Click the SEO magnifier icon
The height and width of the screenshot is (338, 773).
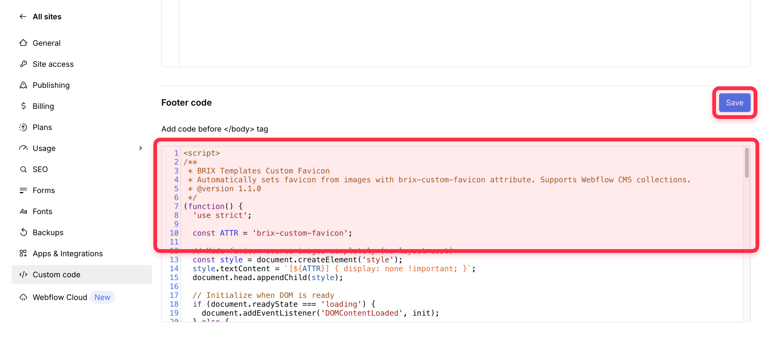click(x=23, y=169)
